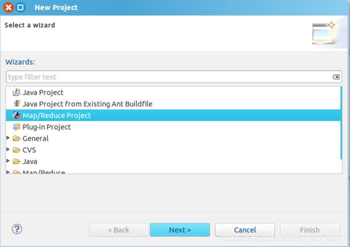Screen dimensions: 350x247
Task: Expand the Java category
Action: point(8,161)
